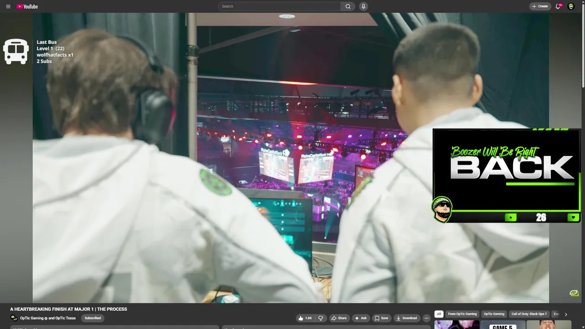Show more filter chips with right arrow
This screenshot has height=329, width=585.
pos(566,314)
